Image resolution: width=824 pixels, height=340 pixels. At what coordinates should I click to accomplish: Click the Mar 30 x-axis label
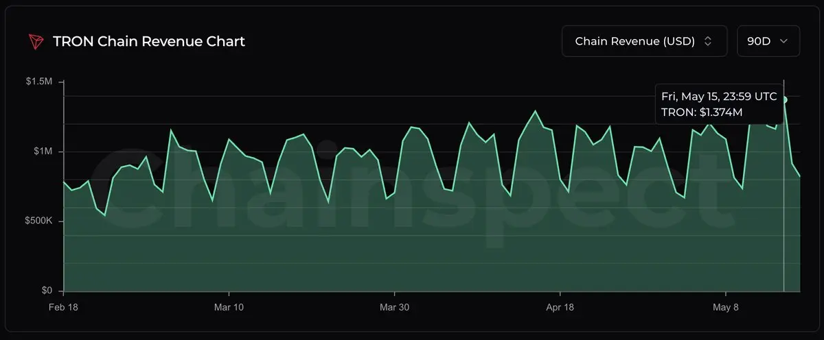[x=394, y=308]
